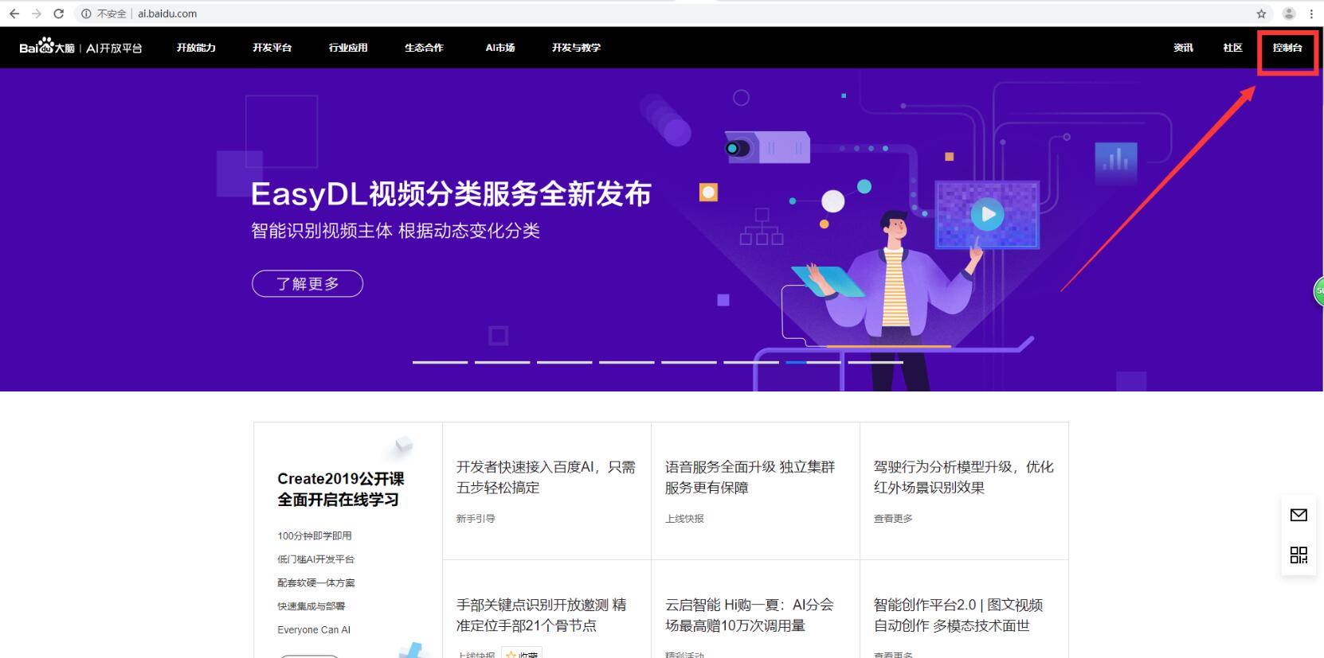Click the Baidu大脑 AI开放平台 logo
Image resolution: width=1324 pixels, height=658 pixels.
pos(80,48)
